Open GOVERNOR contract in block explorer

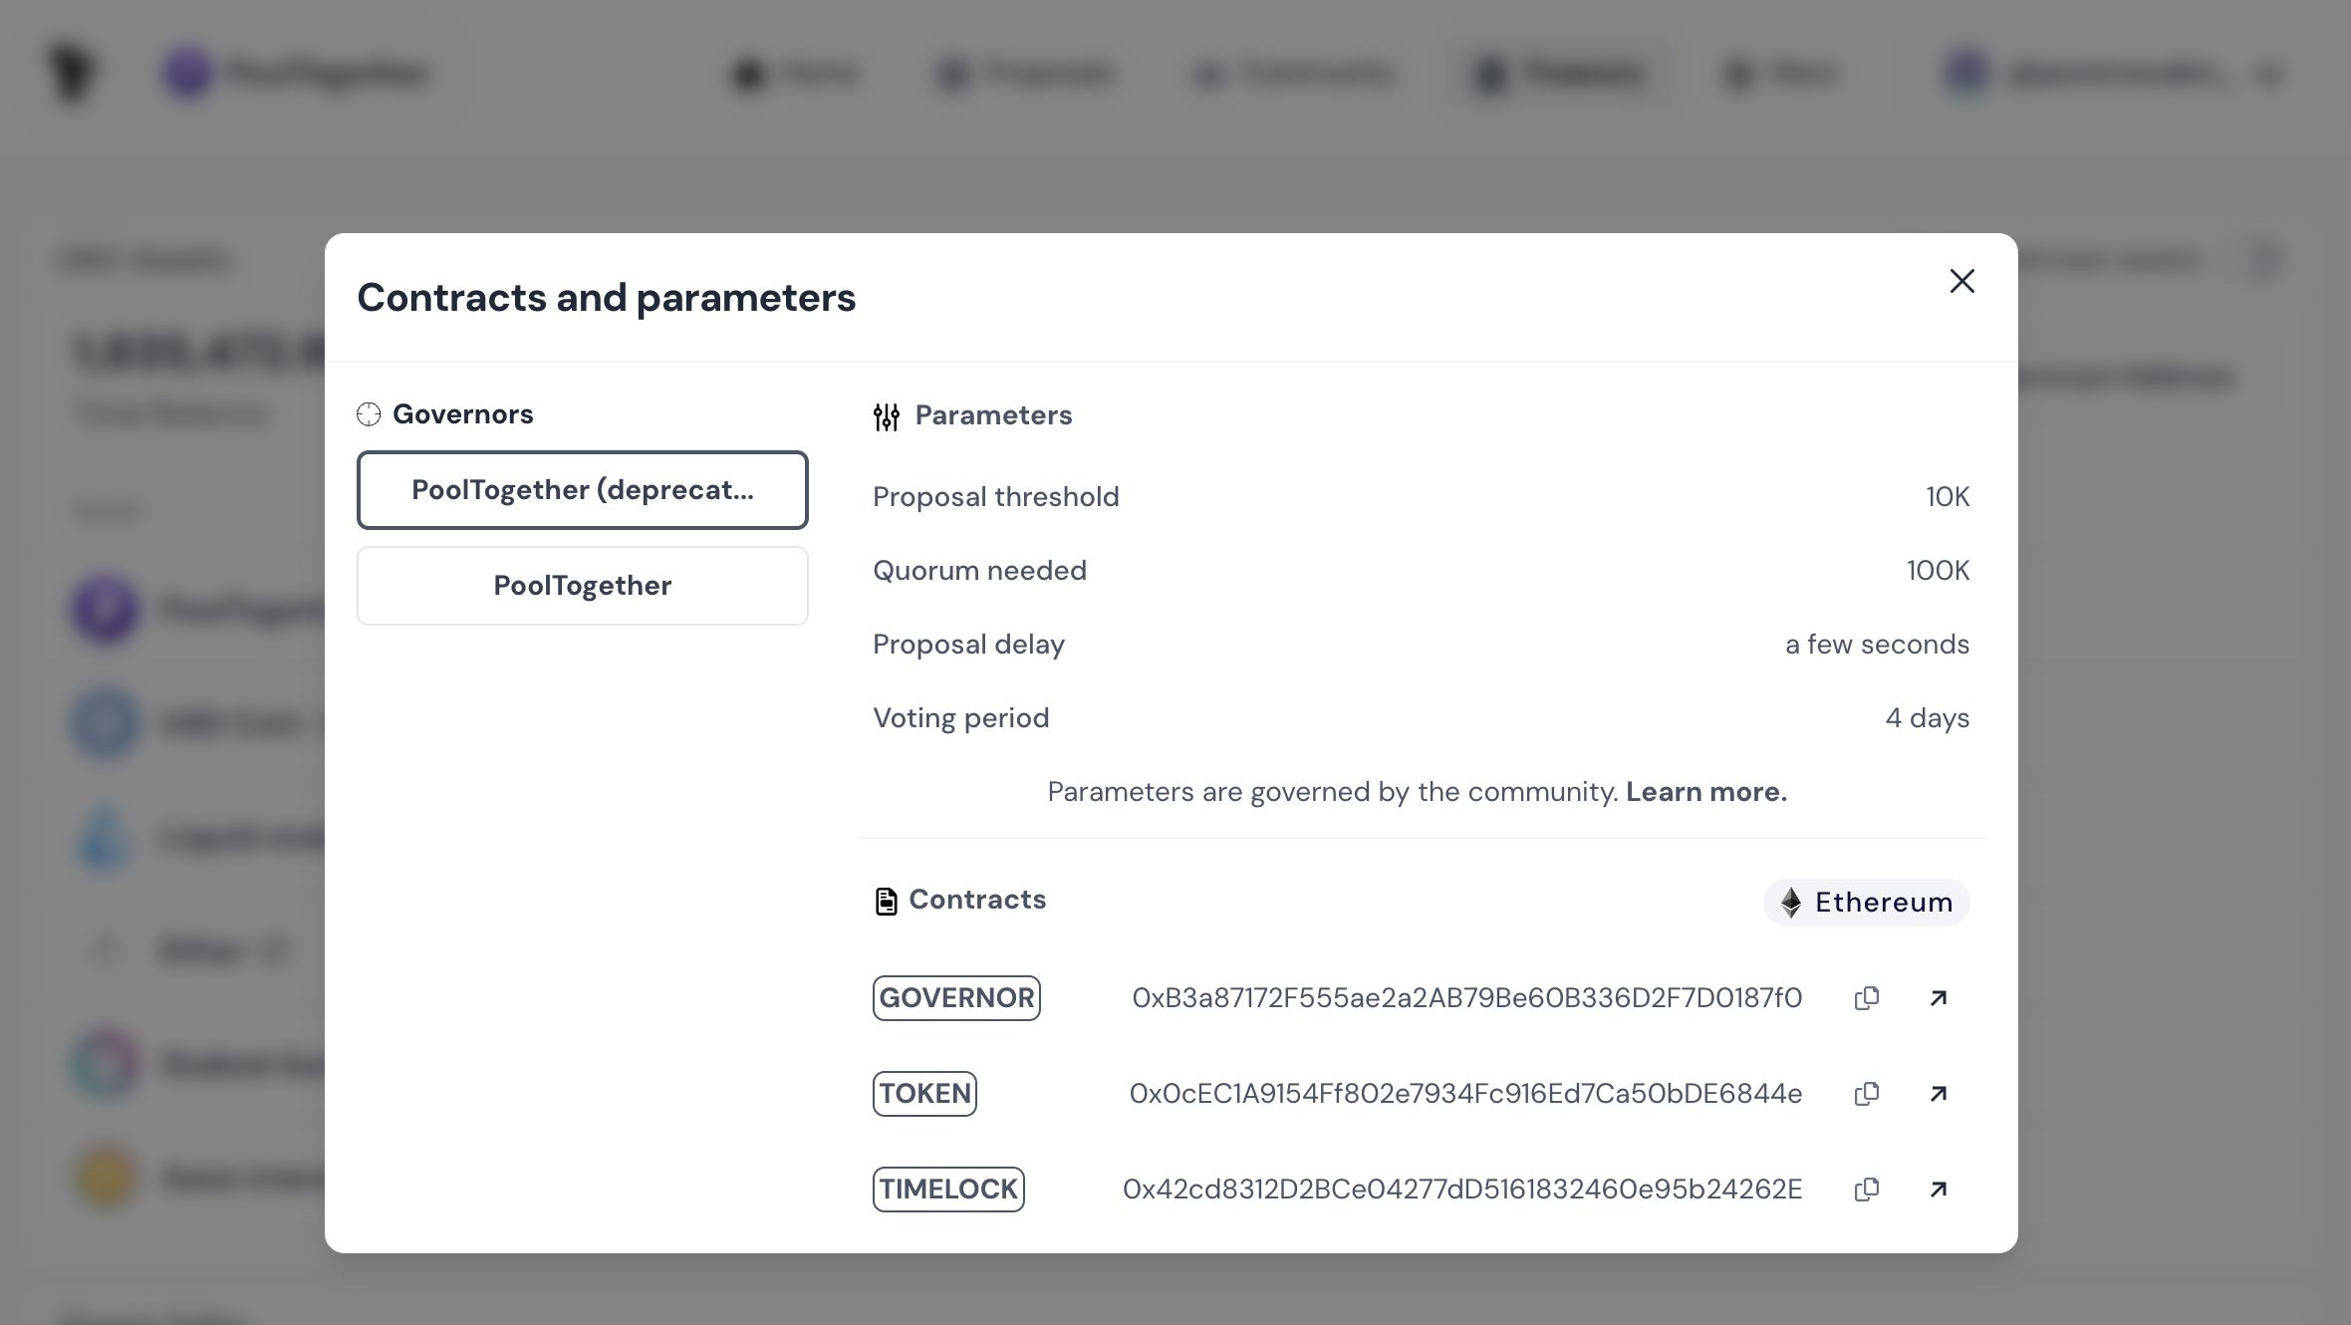(1939, 998)
